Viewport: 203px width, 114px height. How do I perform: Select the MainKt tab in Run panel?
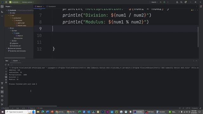pyautogui.click(x=15, y=61)
